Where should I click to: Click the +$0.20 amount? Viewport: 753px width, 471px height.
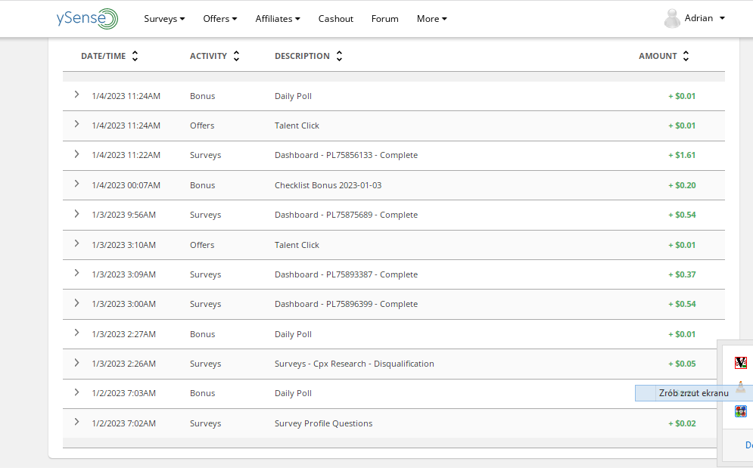pyautogui.click(x=682, y=185)
